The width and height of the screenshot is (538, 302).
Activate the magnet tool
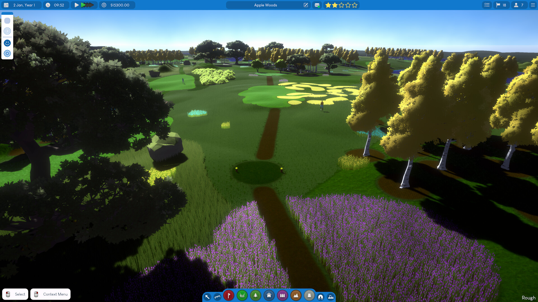tap(320, 296)
